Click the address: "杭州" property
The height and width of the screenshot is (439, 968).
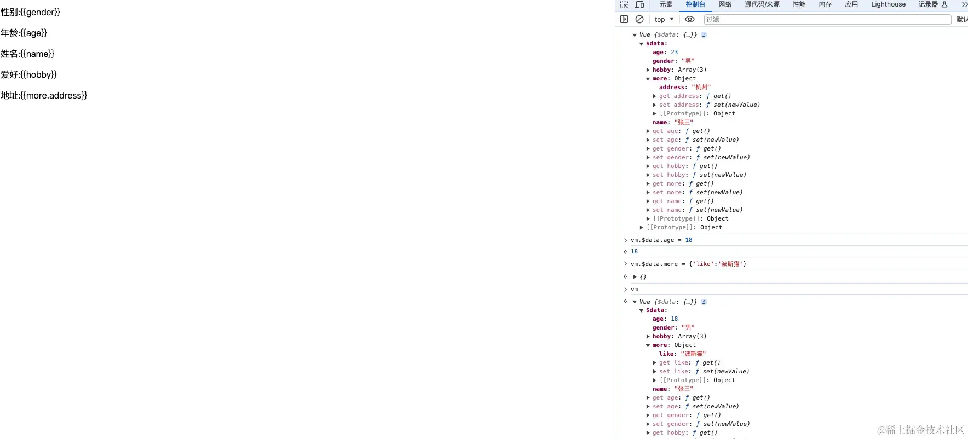[685, 88]
